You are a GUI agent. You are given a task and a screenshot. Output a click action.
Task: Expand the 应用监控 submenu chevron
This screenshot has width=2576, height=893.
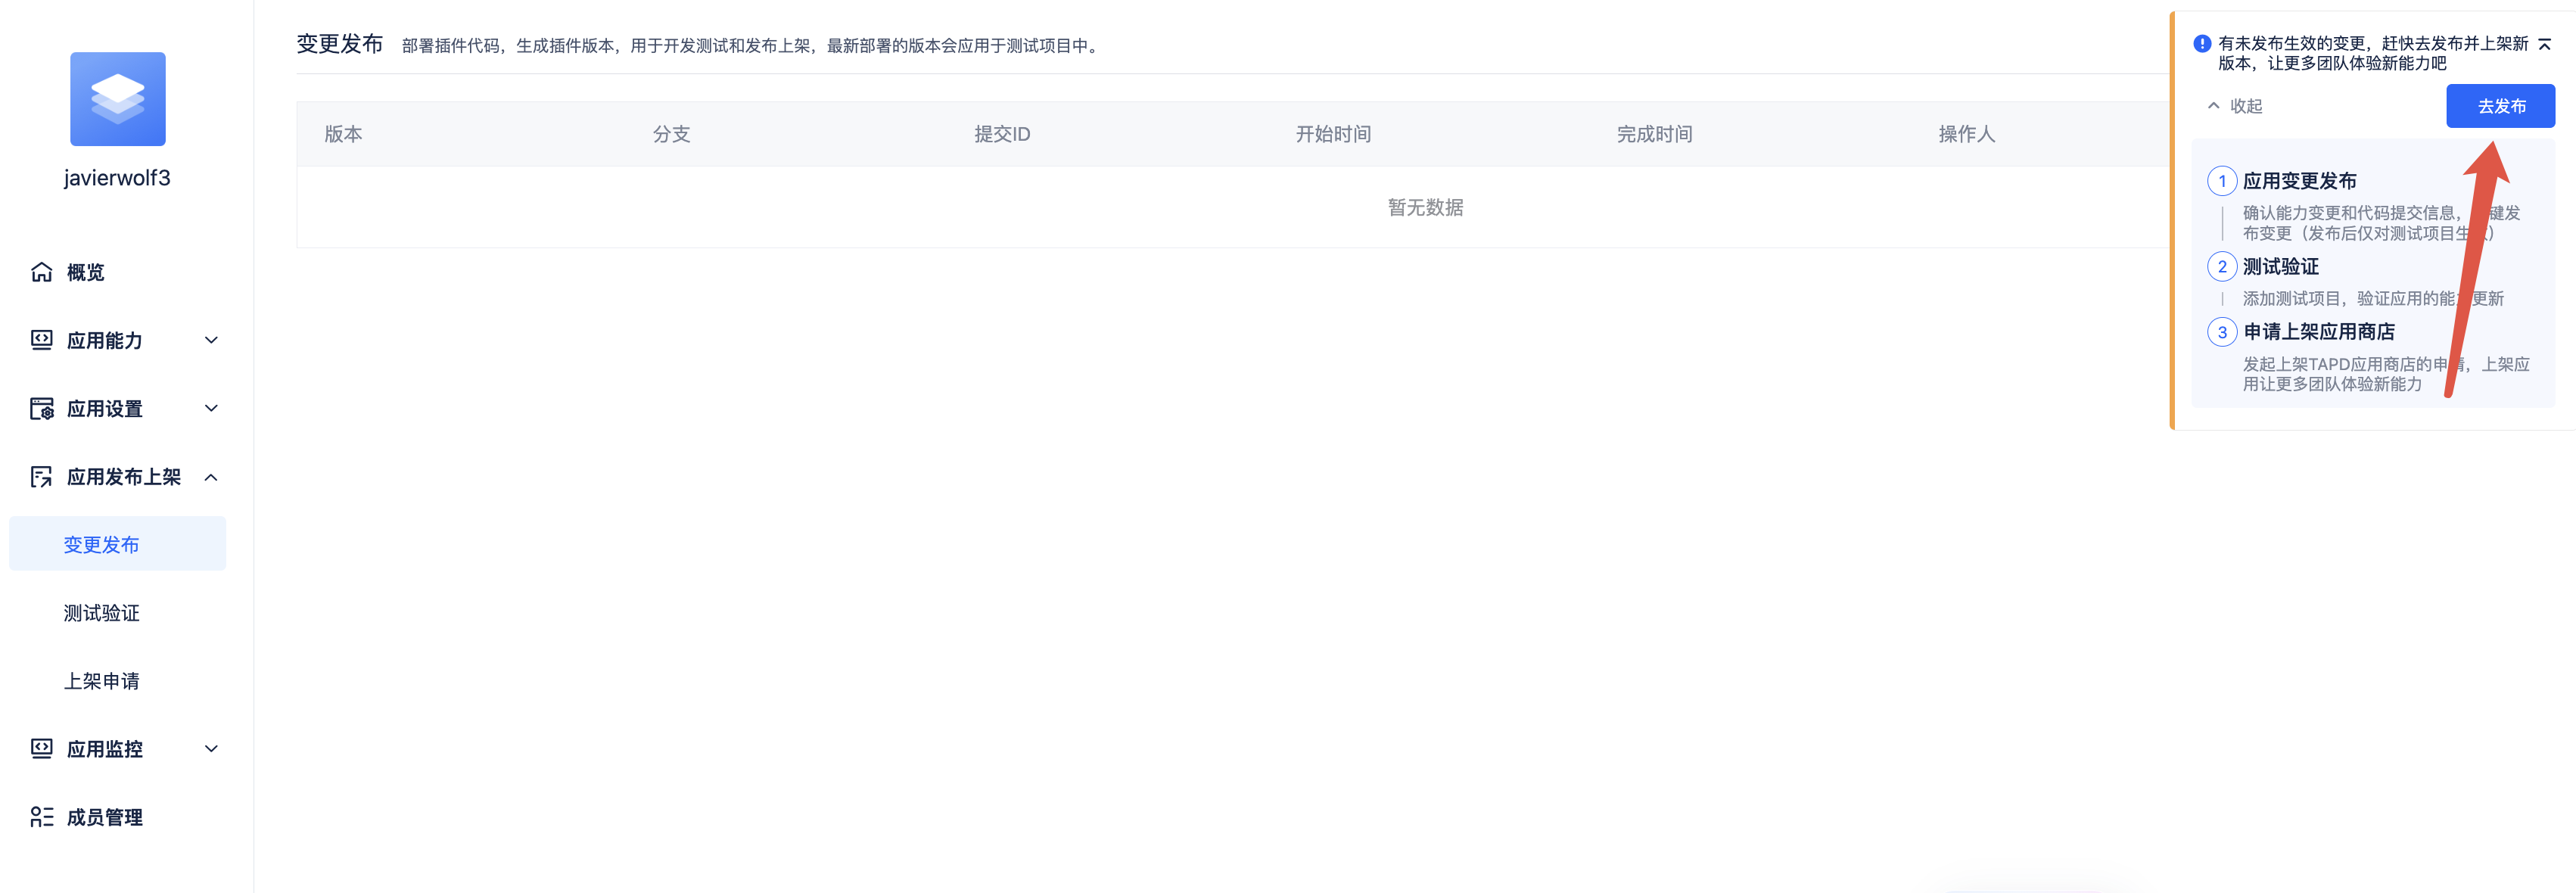coord(211,749)
